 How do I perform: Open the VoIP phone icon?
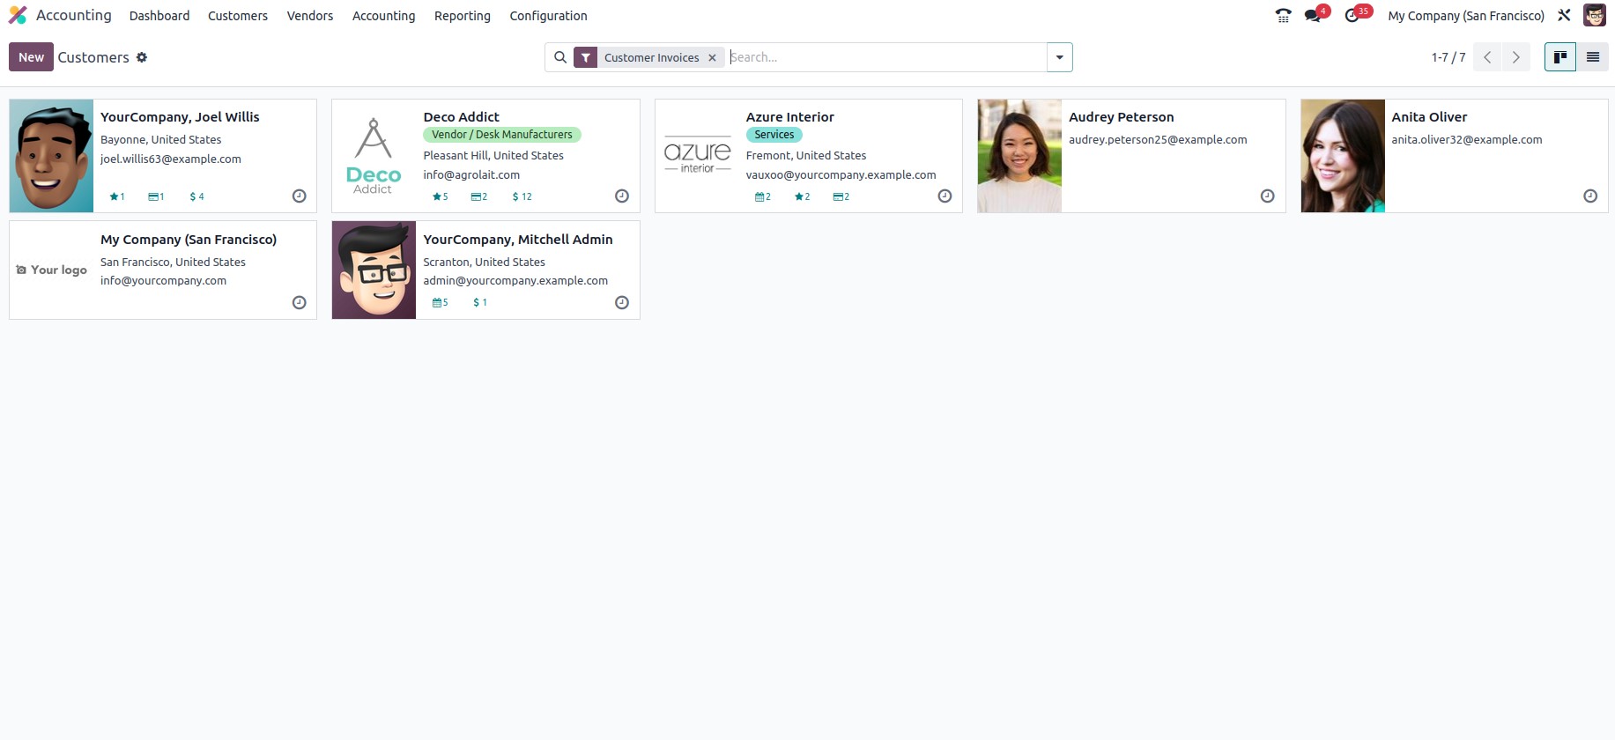click(1283, 15)
